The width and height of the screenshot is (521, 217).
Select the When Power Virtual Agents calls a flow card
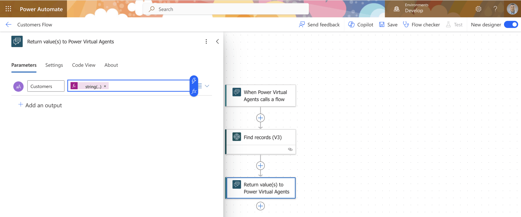(x=260, y=96)
